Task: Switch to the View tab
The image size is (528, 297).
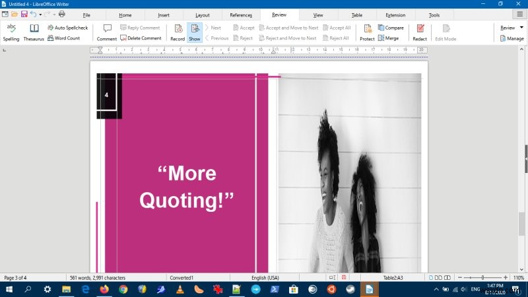Action: 318,15
